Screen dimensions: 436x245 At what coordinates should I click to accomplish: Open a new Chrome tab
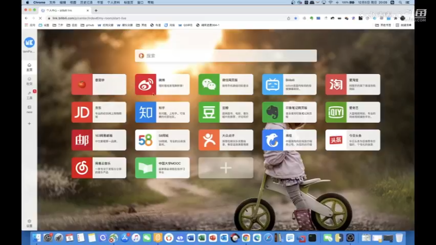click(96, 10)
